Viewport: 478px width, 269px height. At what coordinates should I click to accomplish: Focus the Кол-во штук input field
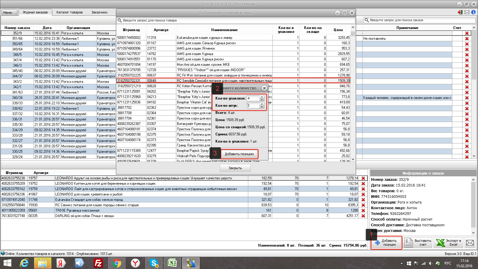253,106
